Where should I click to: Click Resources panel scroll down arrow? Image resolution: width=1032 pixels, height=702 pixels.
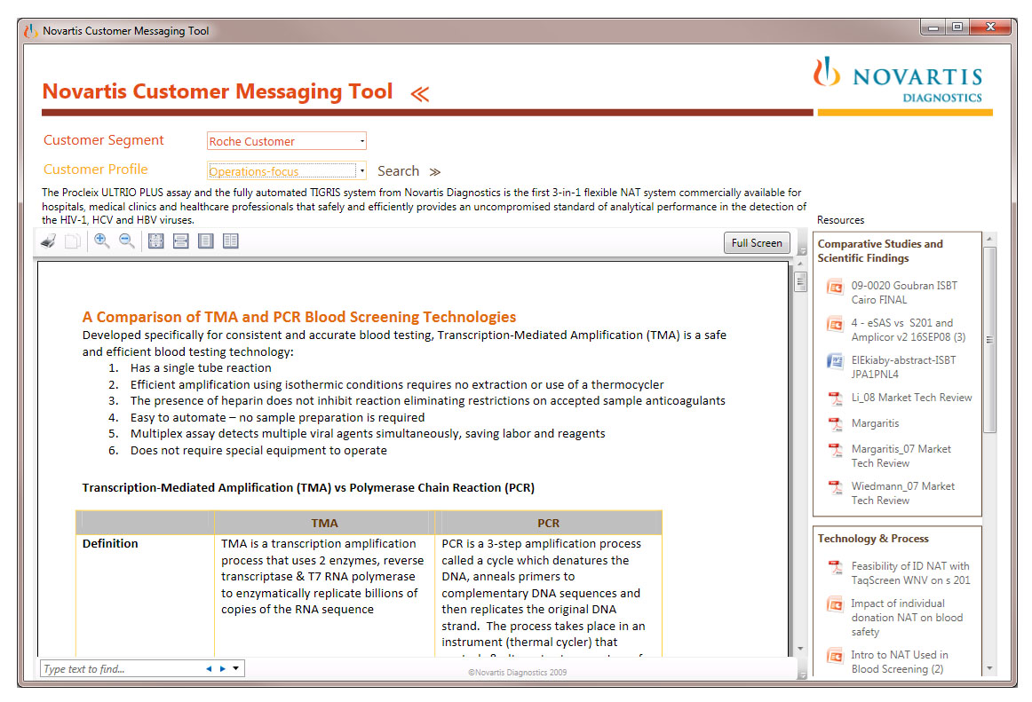coord(989,668)
